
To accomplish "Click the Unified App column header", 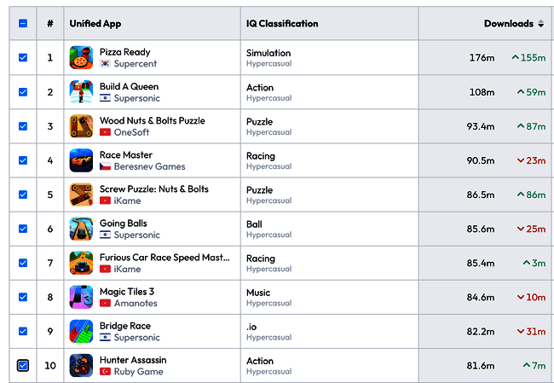I will pyautogui.click(x=95, y=24).
